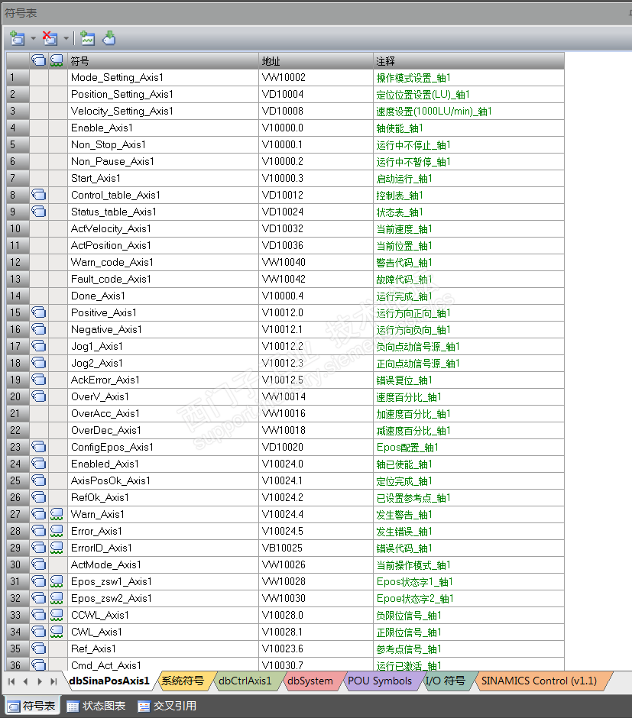Click the add symbol table icon
The width and height of the screenshot is (632, 718).
[17, 38]
